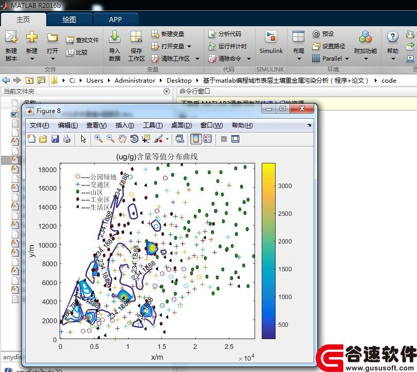This screenshot has width=417, height=372.
Task: Click New Figure icon in Figure 8 toolbar
Action: point(31,139)
